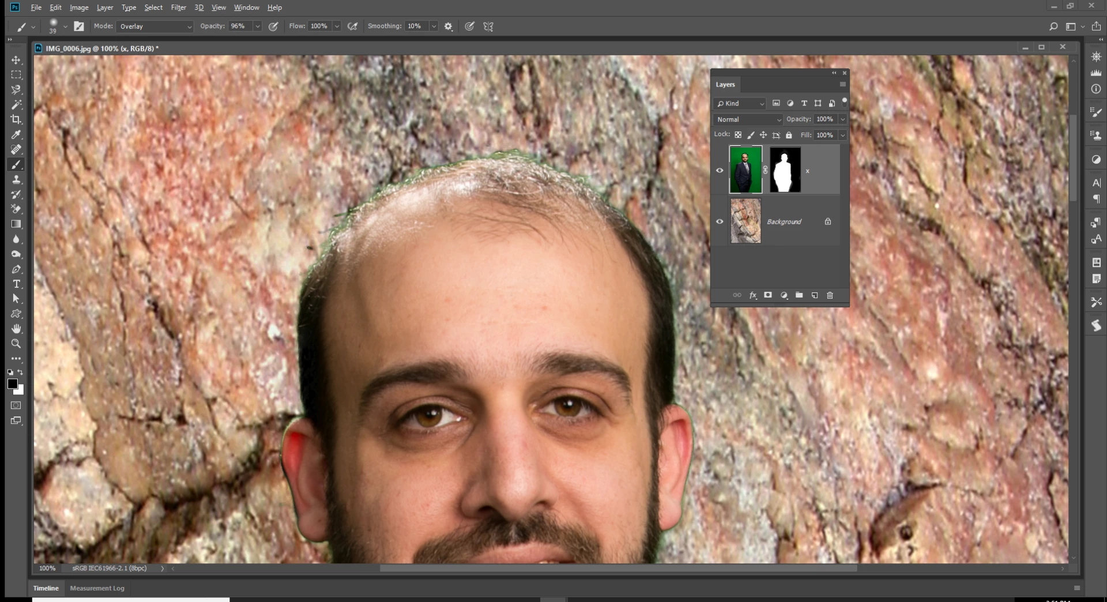Select the Lasso tool
1107x602 pixels.
click(16, 90)
